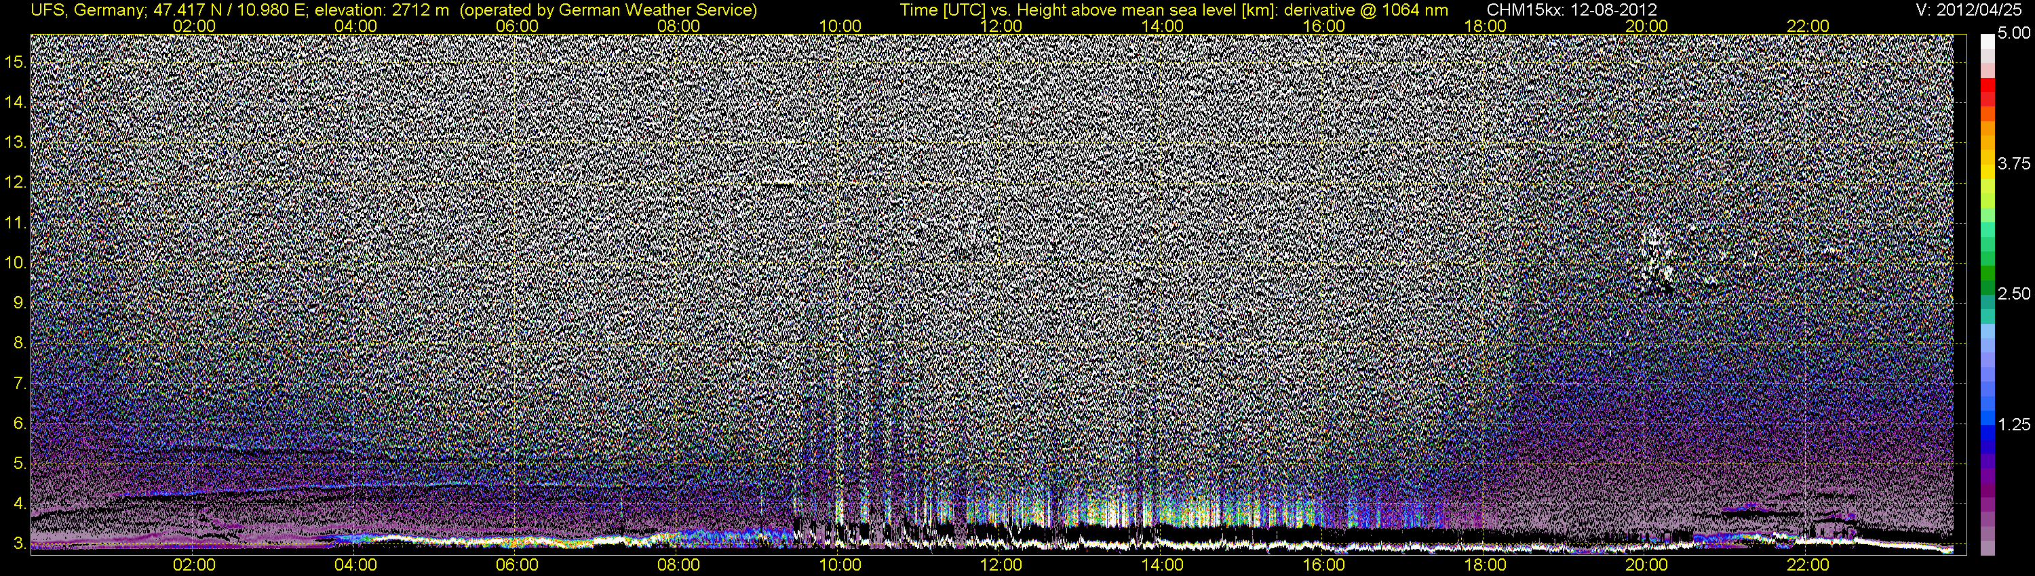2035x576 pixels.
Task: Click '14:00' on the upper time axis
Action: [x=1163, y=26]
